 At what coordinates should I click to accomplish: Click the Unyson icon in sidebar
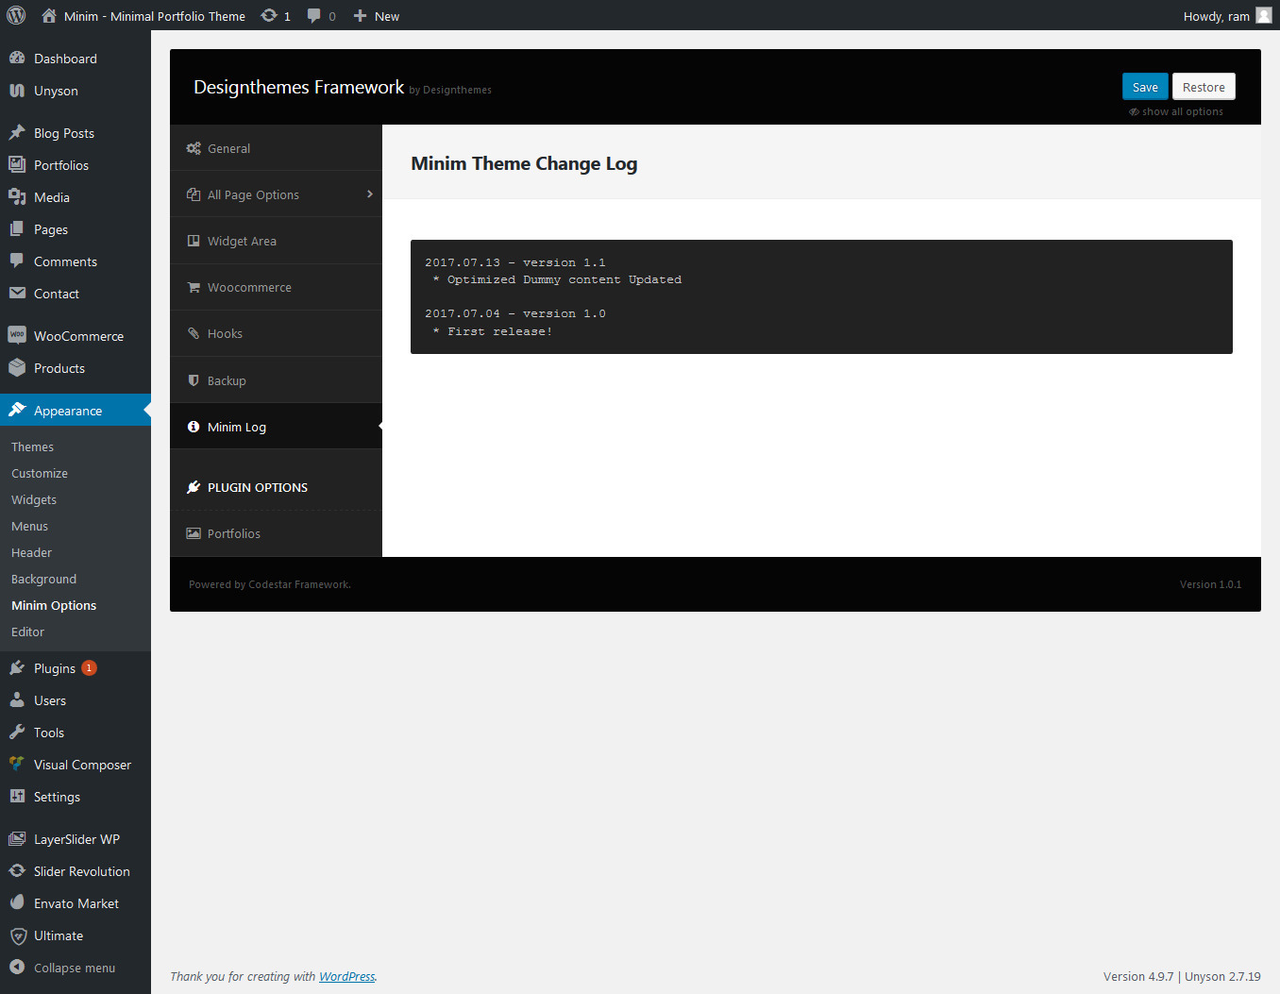17,91
